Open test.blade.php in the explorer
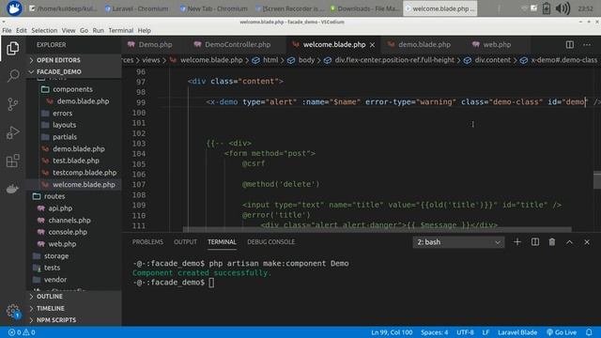Screen dimensions: 601x338 point(75,161)
